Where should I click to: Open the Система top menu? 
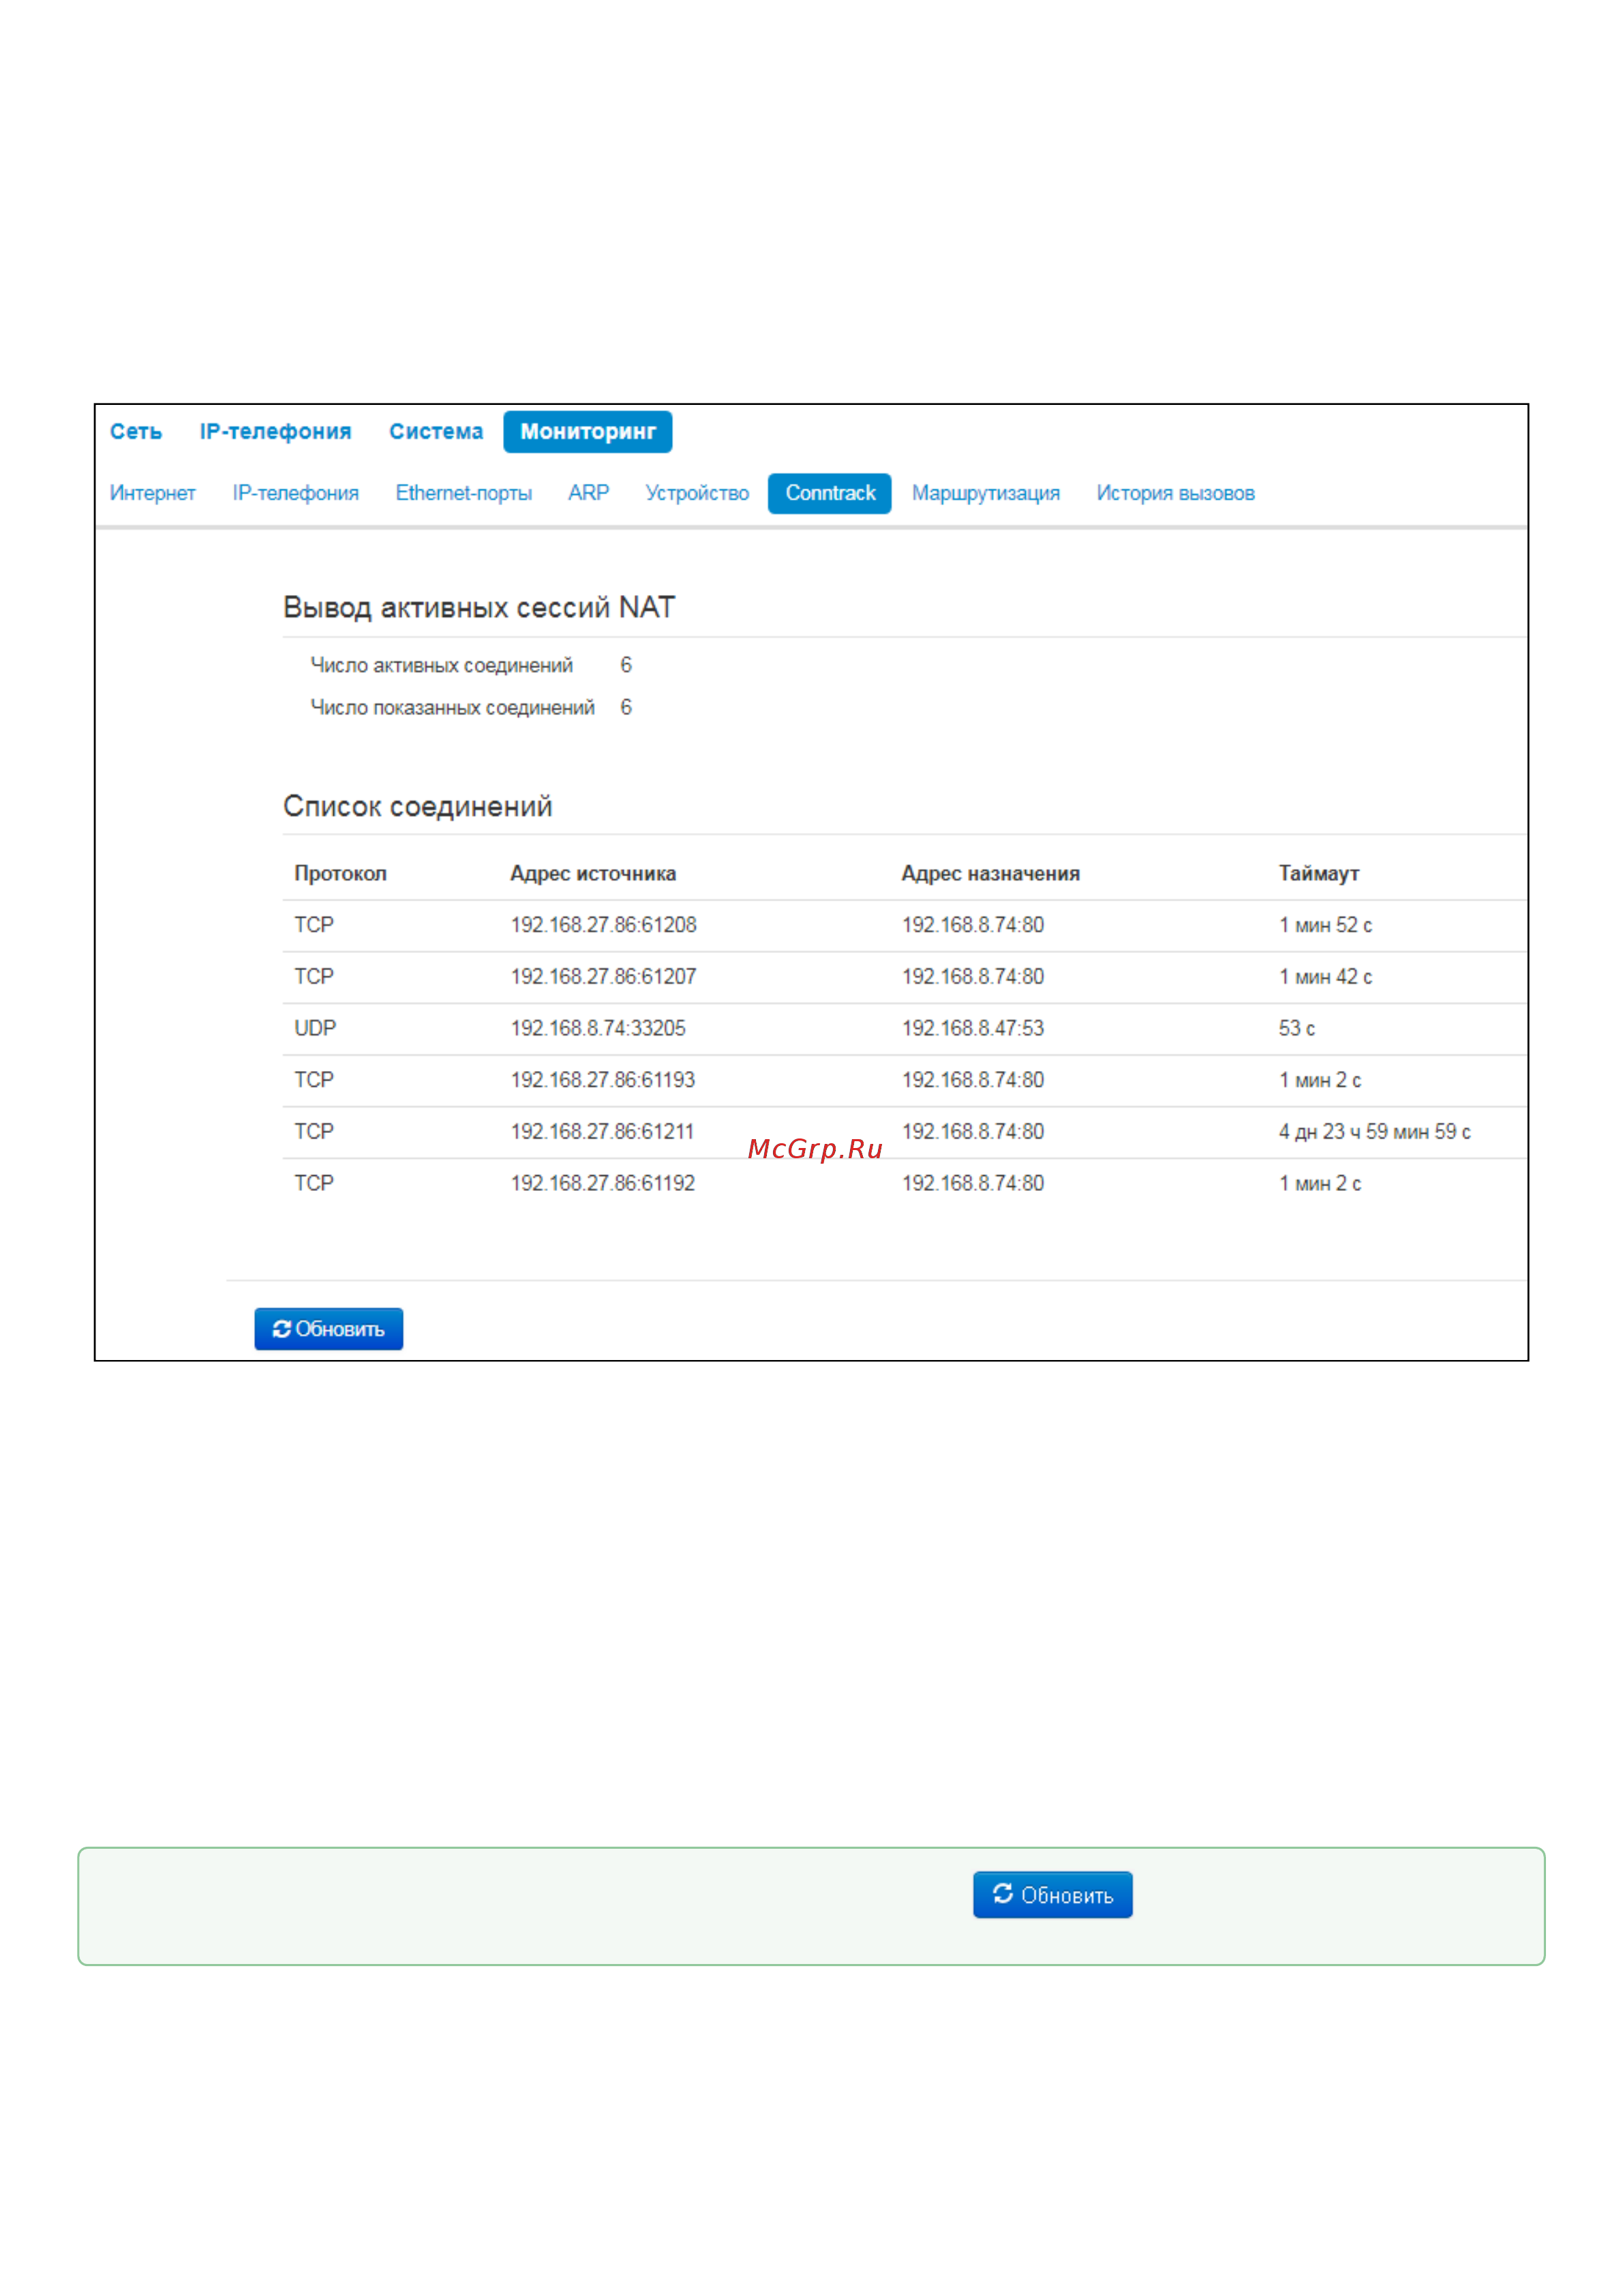pos(435,431)
